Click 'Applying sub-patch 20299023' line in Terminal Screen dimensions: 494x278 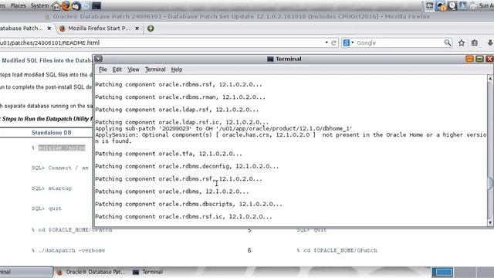pos(223,129)
